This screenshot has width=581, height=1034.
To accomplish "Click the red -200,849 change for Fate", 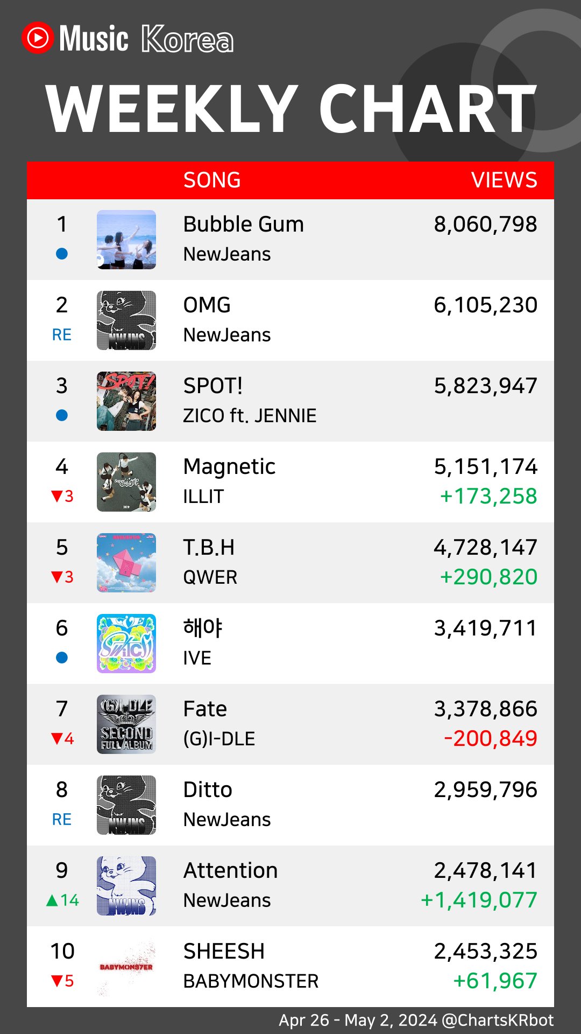I will [x=491, y=738].
